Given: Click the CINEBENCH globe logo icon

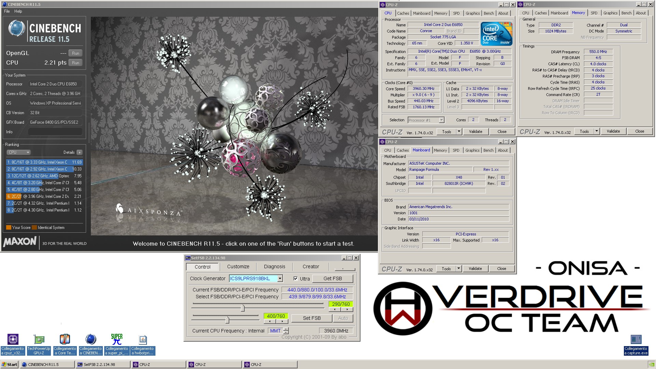Looking at the screenshot, I should [x=16, y=28].
